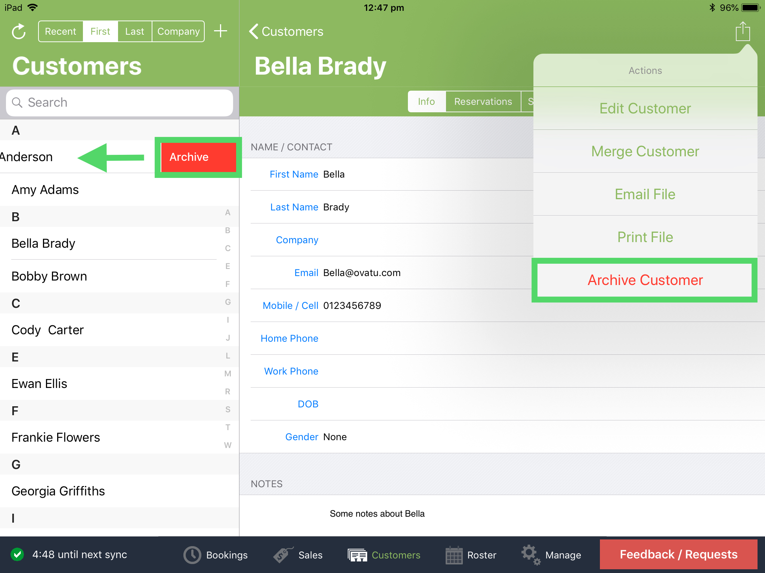Tap the email Bella@ovatu.com
Viewport: 765px width, 573px height.
(x=362, y=273)
